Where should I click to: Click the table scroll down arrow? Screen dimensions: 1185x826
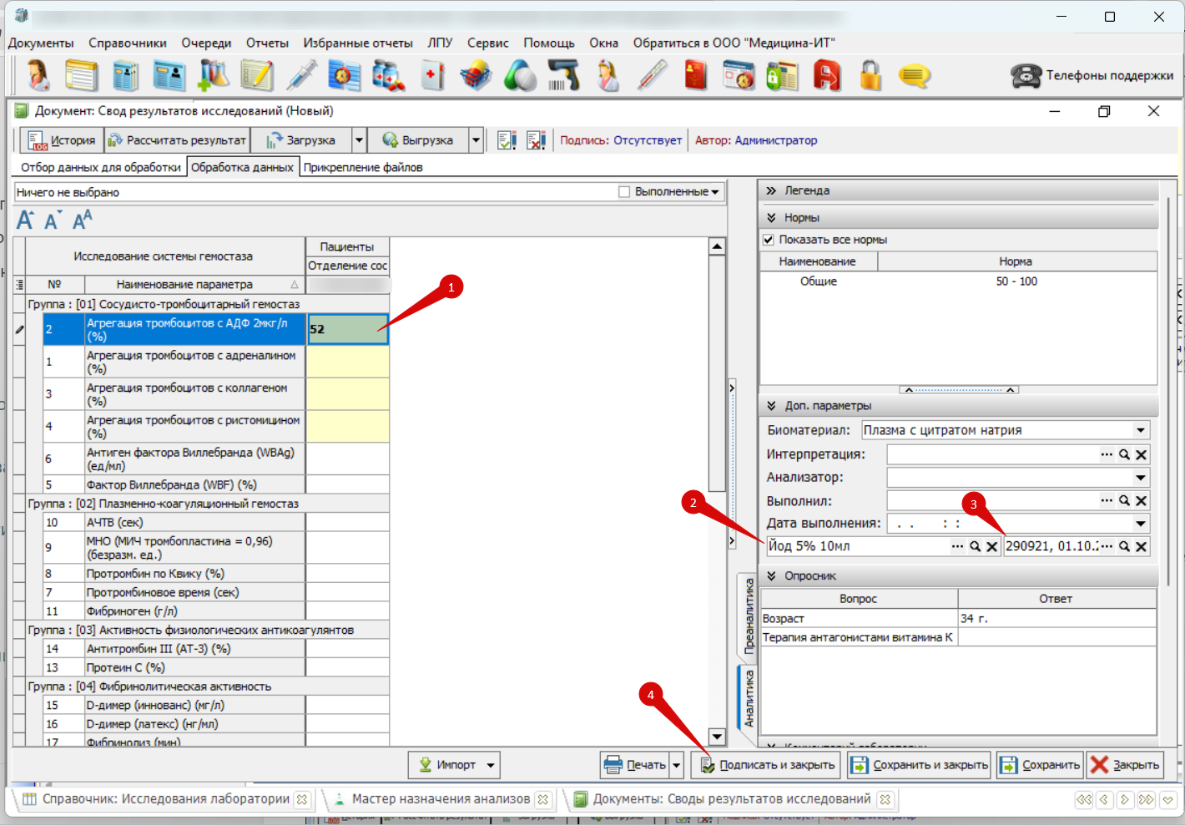click(717, 737)
